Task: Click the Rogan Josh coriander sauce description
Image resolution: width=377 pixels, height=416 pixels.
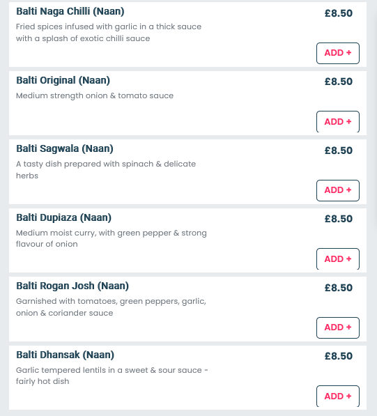Action: click(x=111, y=307)
